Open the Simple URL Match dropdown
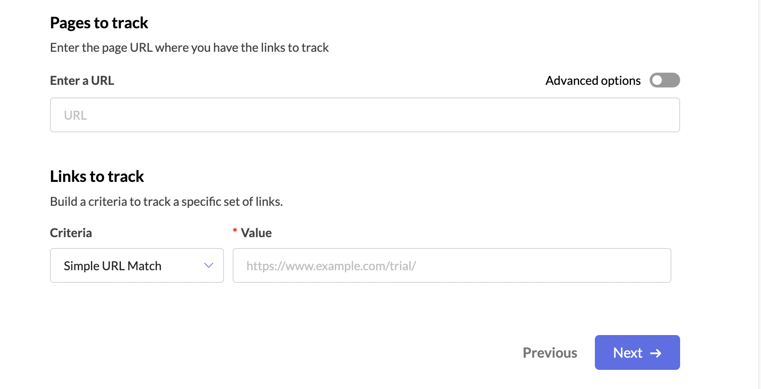This screenshot has height=389, width=761. [x=137, y=265]
